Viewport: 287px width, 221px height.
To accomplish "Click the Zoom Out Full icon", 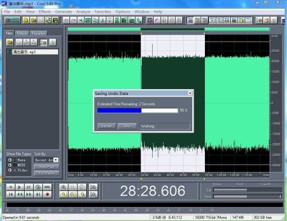I will (82, 187).
